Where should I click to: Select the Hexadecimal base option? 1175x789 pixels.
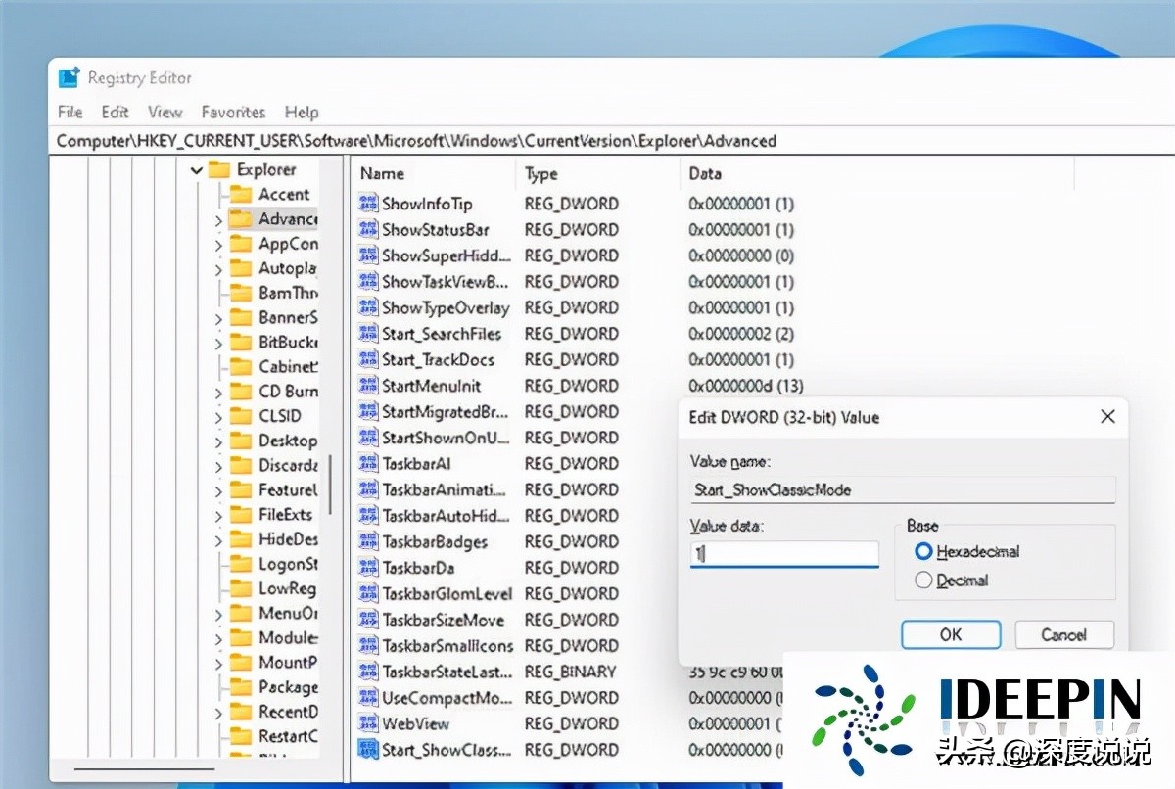[x=923, y=551]
